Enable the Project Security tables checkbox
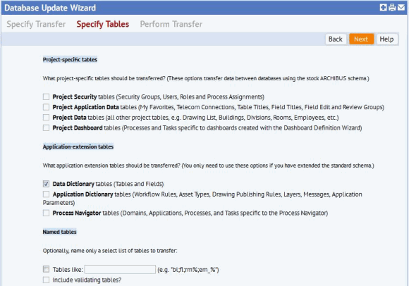The width and height of the screenshot is (409, 286). [46, 97]
